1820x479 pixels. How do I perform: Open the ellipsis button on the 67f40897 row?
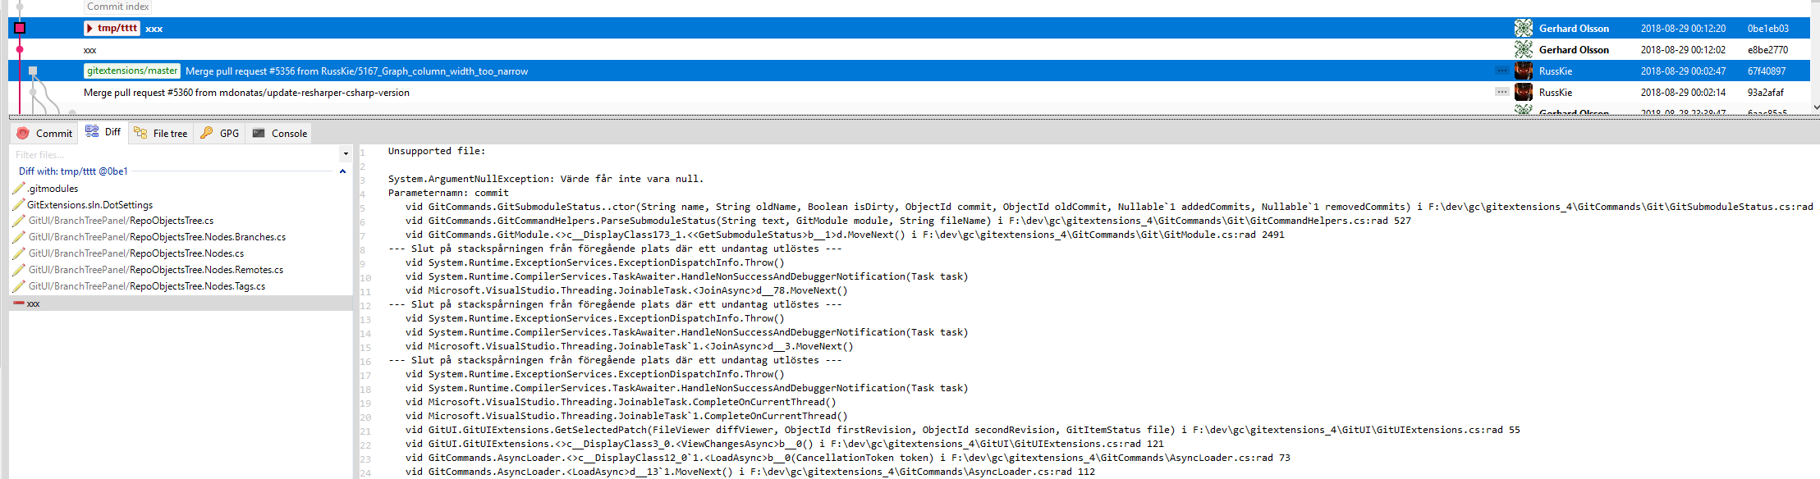1501,71
